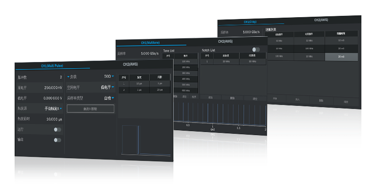This screenshot has height=186, width=372.
Task: Click the 触发延时 10.000 µs field
Action: tap(54, 119)
